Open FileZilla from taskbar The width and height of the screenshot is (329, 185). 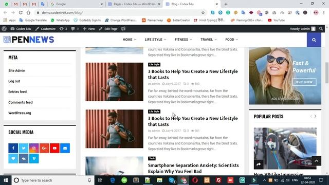pos(218,180)
